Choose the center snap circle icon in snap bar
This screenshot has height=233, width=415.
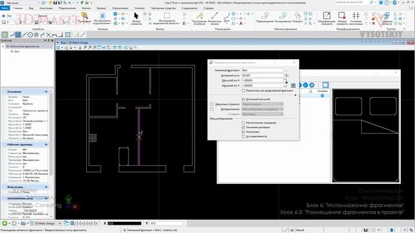pos(30,34)
